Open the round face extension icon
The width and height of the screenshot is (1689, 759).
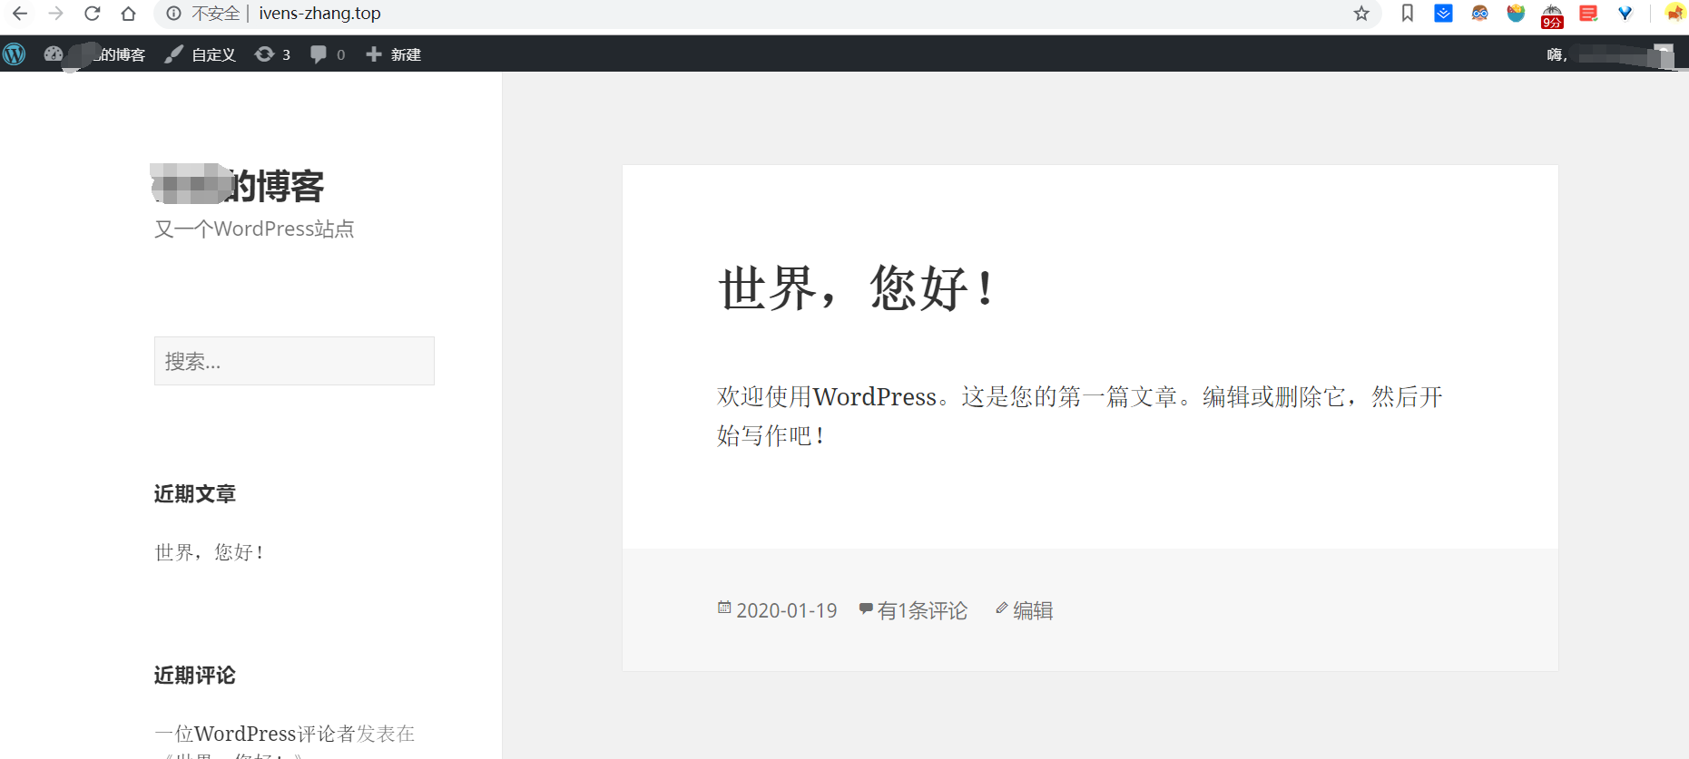[x=1479, y=14]
